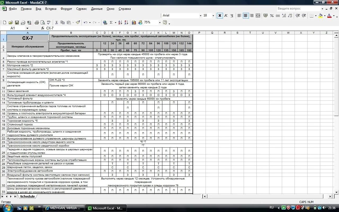Decrease decimal places
Viewport: 339px width, 212px height.
tap(290, 16)
